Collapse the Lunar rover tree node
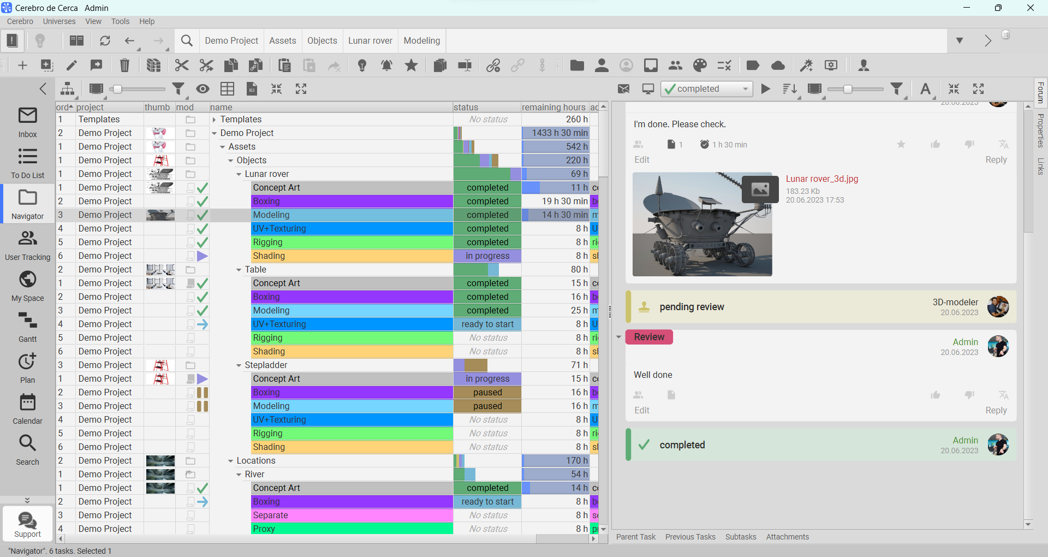 tap(239, 174)
